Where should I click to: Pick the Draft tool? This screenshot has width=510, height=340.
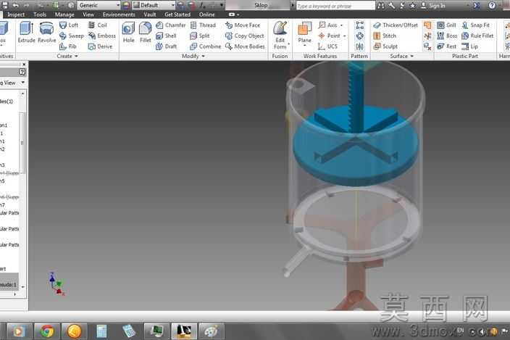pyautogui.click(x=166, y=46)
